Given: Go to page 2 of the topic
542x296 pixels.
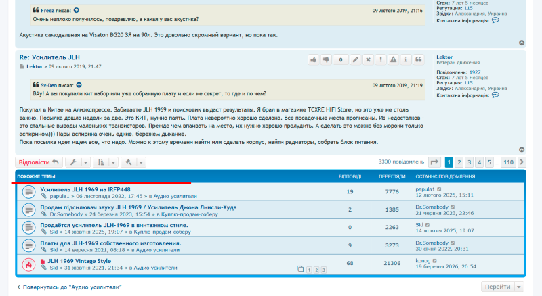Looking at the screenshot, I should pos(459,162).
